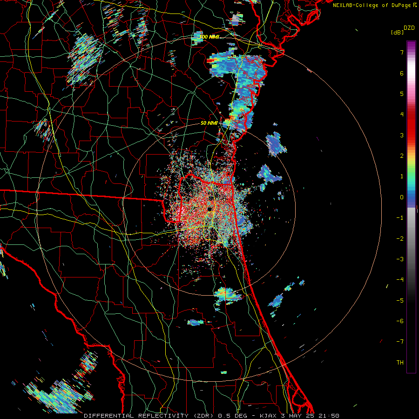Select the -1 value on color scale
The image size is (419, 419).
click(x=400, y=218)
